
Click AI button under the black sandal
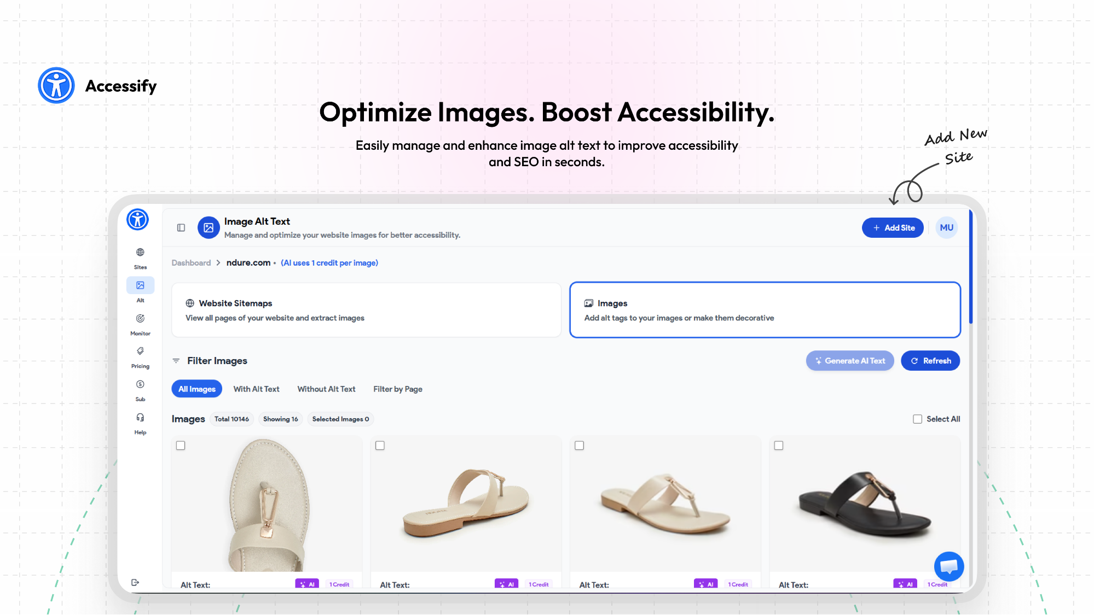point(905,584)
